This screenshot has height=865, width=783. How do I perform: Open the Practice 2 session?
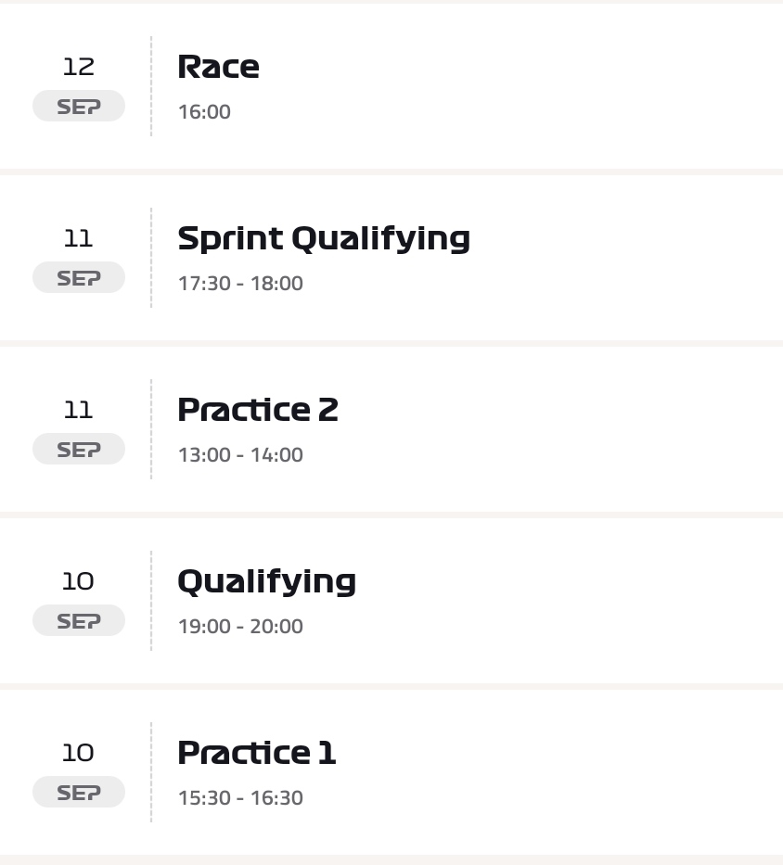pos(391,429)
